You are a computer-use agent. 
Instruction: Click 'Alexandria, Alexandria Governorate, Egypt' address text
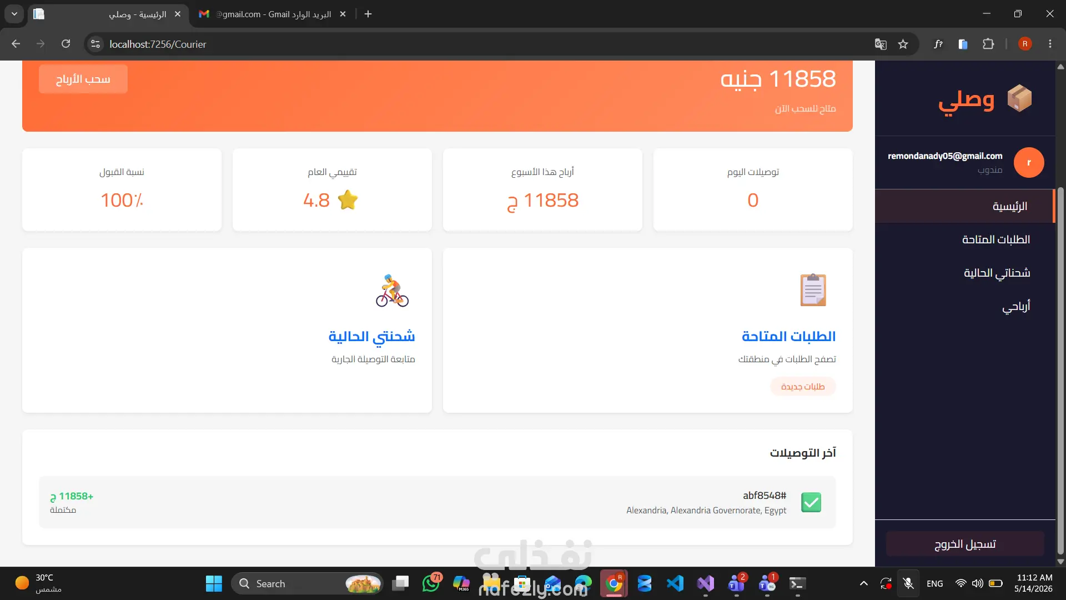coord(706,510)
